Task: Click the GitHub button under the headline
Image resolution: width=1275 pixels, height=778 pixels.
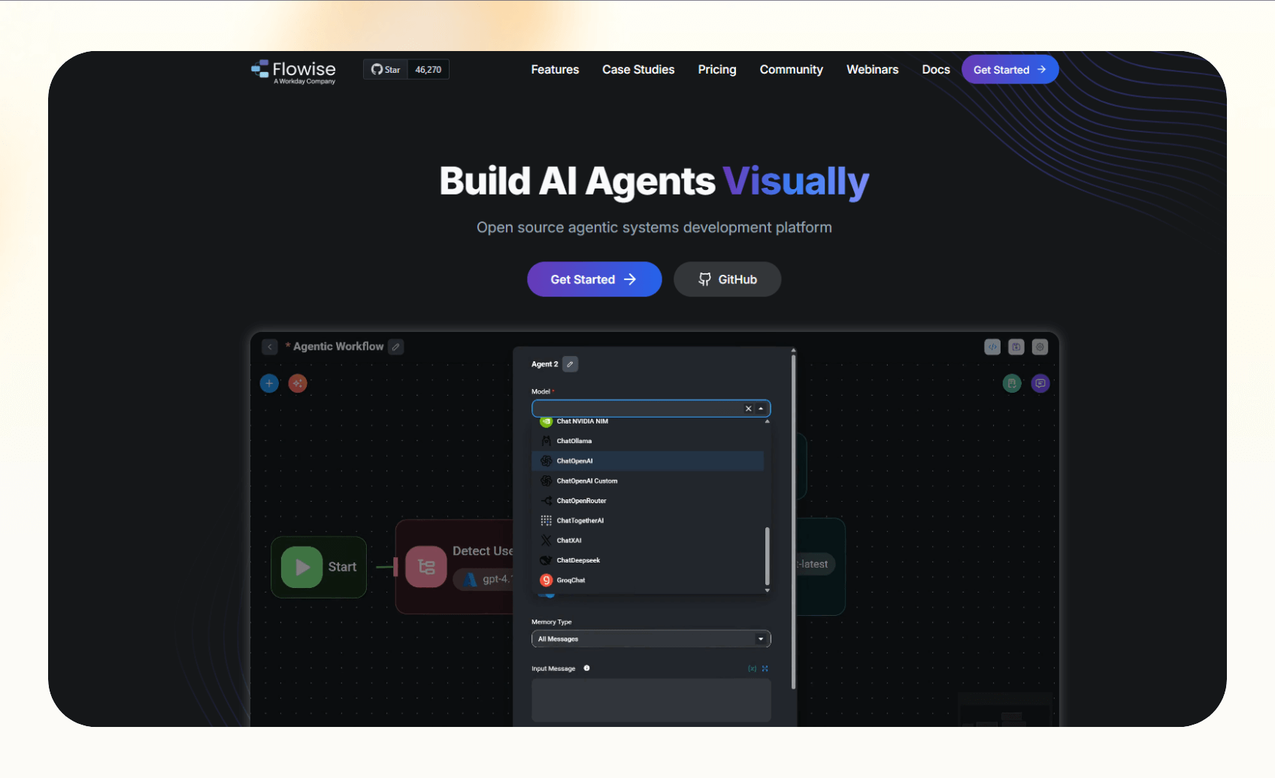Action: click(727, 279)
